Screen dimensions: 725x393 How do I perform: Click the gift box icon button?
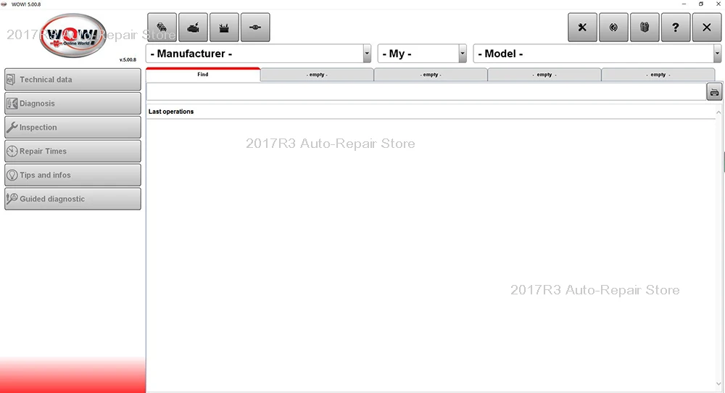tap(644, 28)
